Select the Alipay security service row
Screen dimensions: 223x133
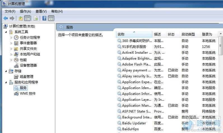tap(167, 76)
